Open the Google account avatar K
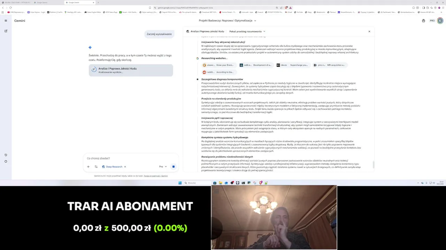The height and width of the screenshot is (250, 446). click(440, 20)
